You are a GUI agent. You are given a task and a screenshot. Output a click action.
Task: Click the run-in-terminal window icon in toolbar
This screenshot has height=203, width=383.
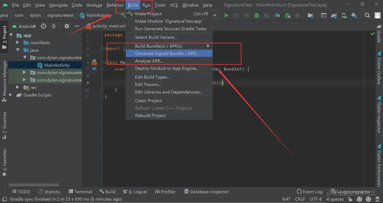pyautogui.click(x=324, y=15)
